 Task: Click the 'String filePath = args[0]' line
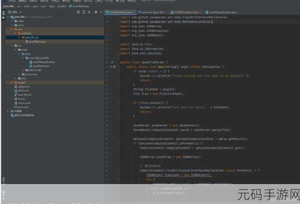pyautogui.click(x=154, y=89)
